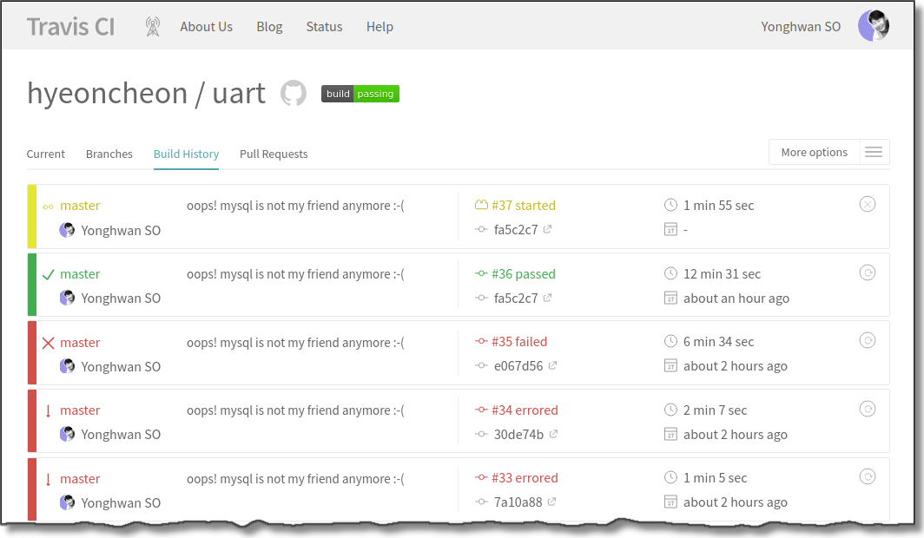
Task: Open the #37 started build link
Action: (523, 206)
